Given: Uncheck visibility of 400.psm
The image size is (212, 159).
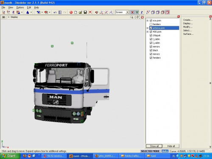Looking at the screenshot, I should tap(151, 32).
